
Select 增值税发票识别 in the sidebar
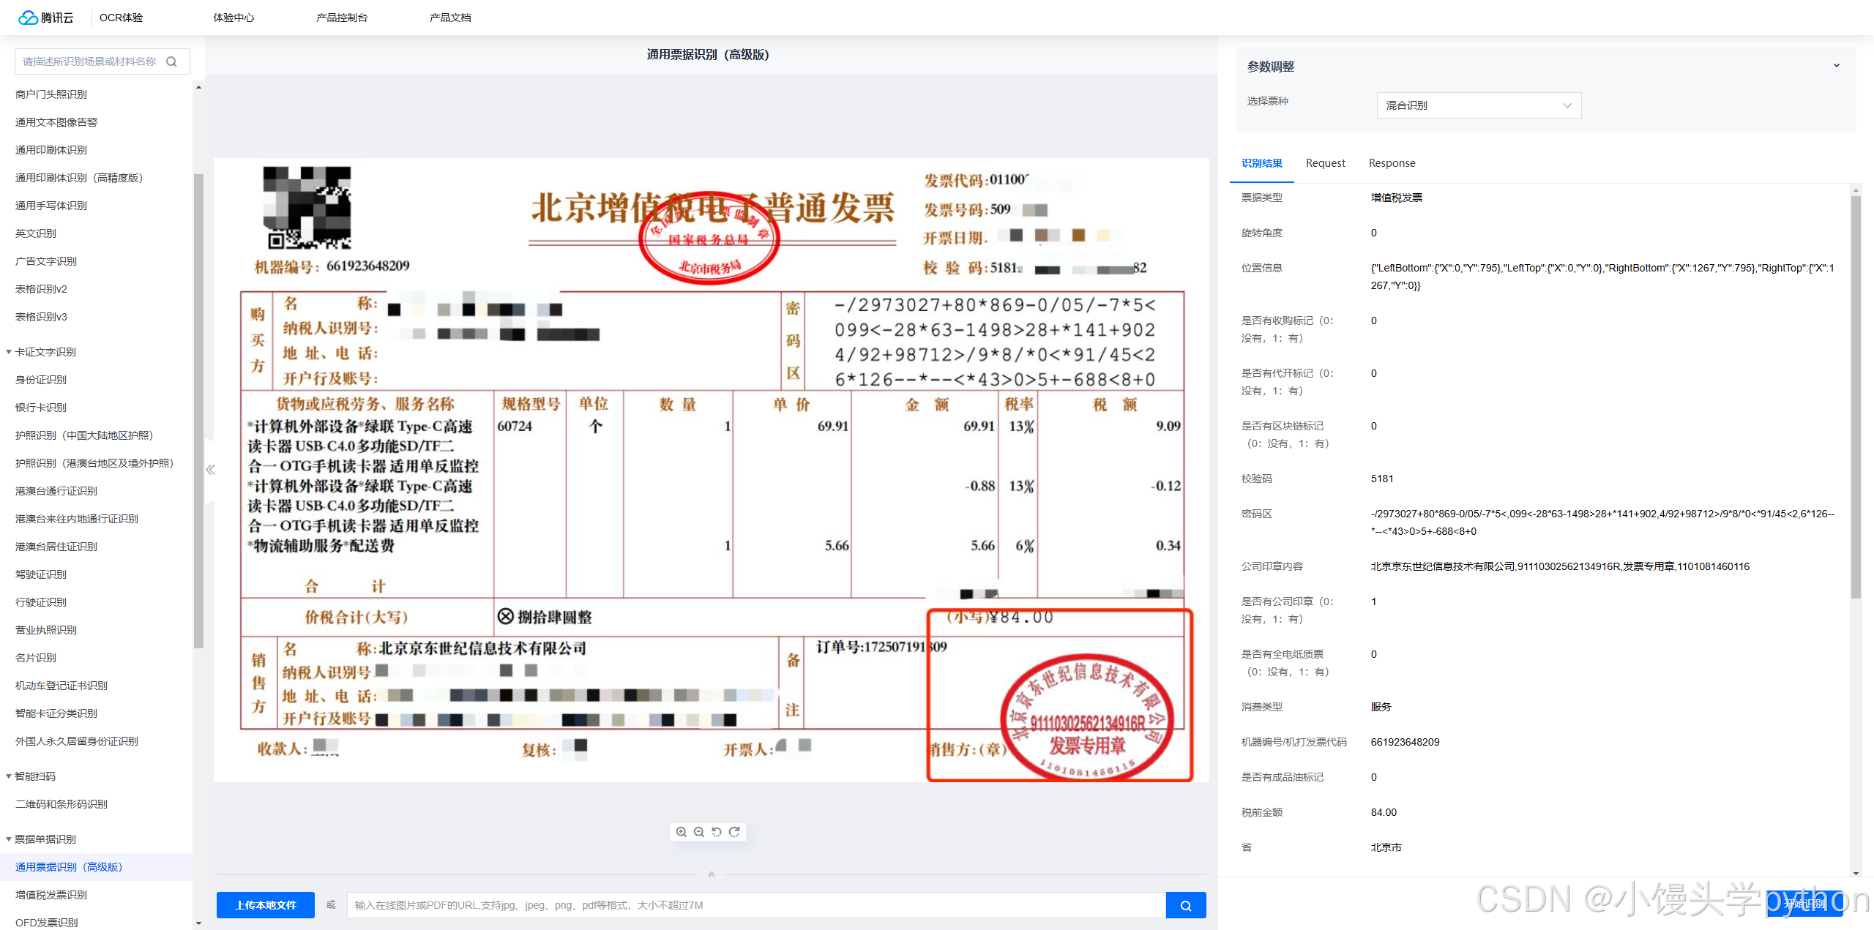click(51, 895)
